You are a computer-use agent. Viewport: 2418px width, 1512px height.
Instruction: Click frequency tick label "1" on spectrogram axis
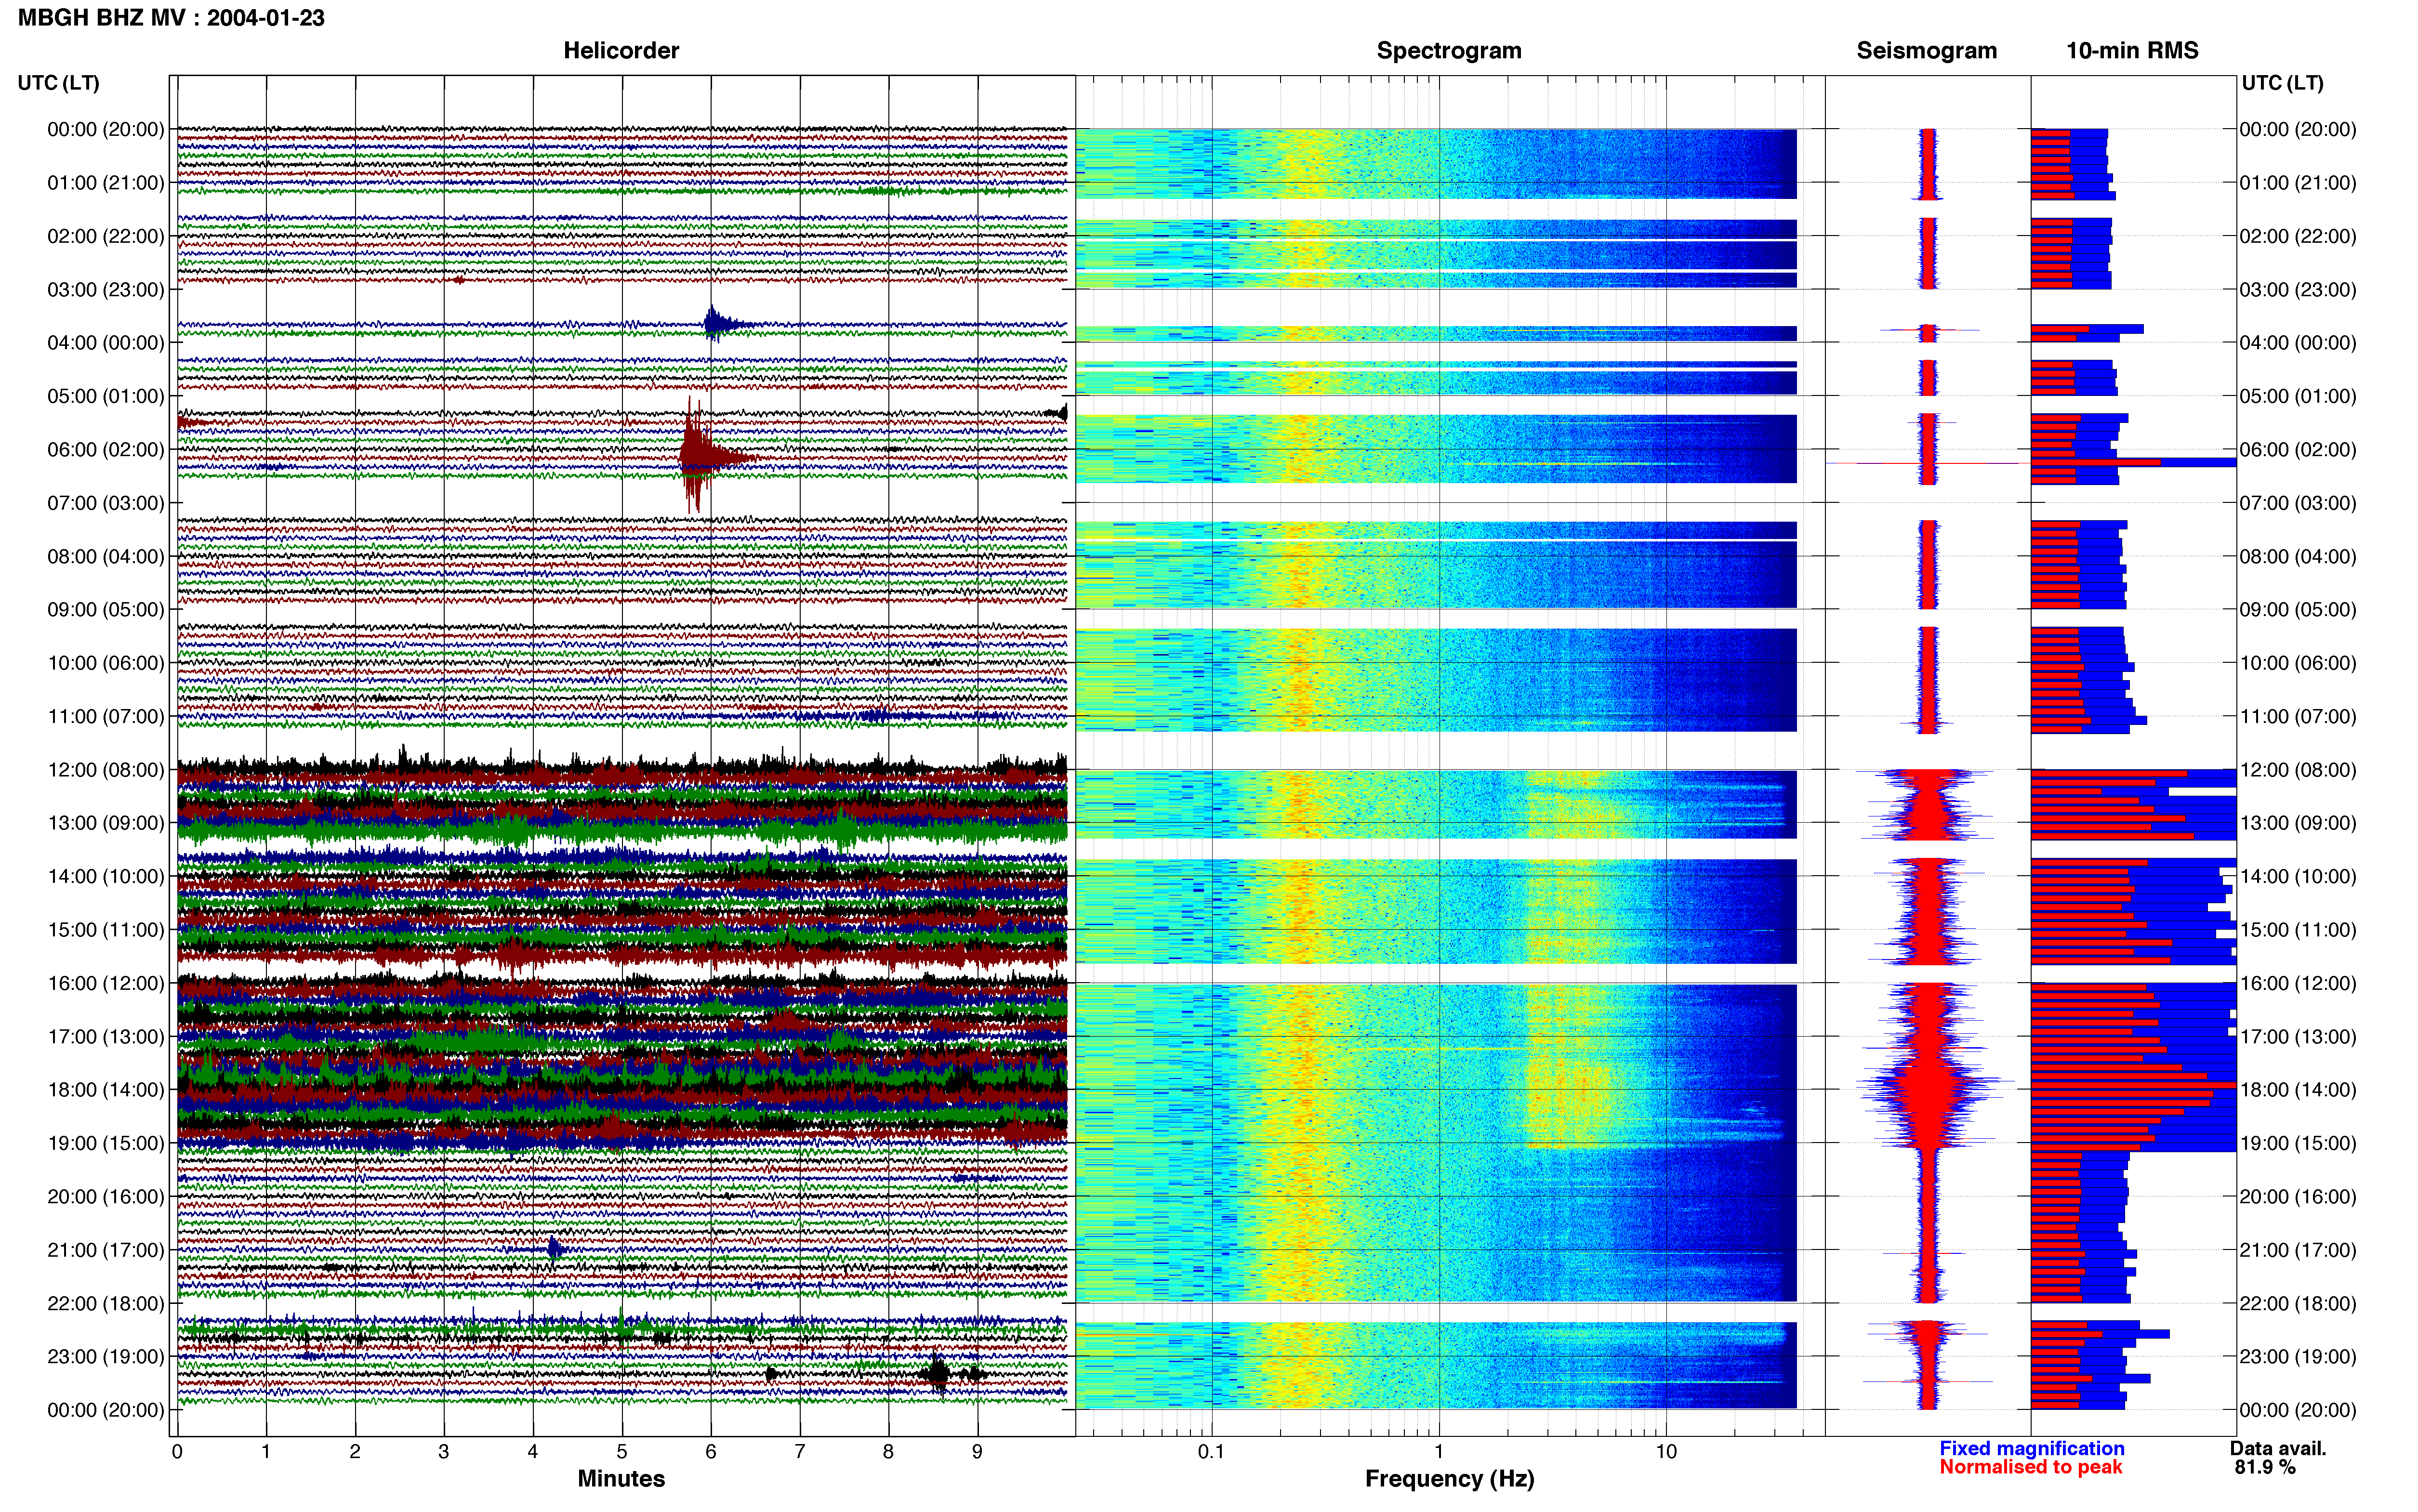coord(1439,1452)
